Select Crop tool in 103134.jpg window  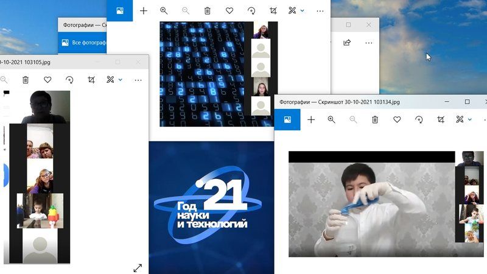(441, 119)
